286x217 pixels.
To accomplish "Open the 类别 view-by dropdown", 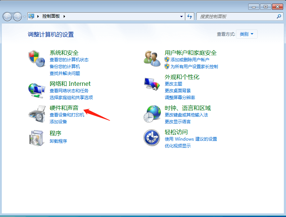I will click(246, 34).
